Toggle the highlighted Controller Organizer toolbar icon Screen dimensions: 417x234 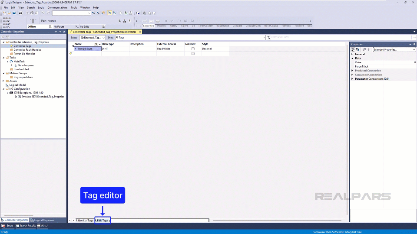click(110, 13)
